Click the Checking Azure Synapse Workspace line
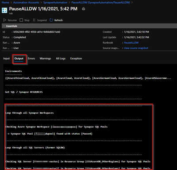177x170 pixels. pos(56,127)
